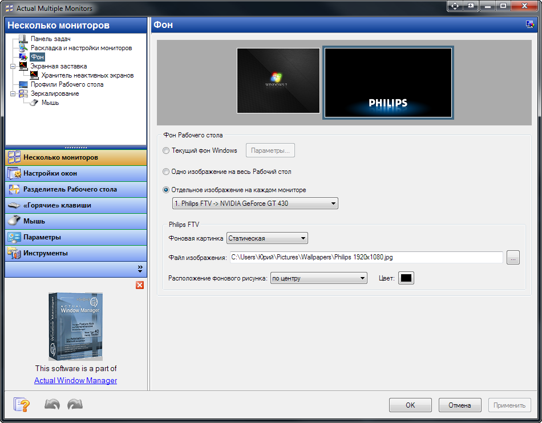This screenshot has width=542, height=423.
Task: Select Отдельное изображение на каждом мониторе option
Action: [166, 190]
